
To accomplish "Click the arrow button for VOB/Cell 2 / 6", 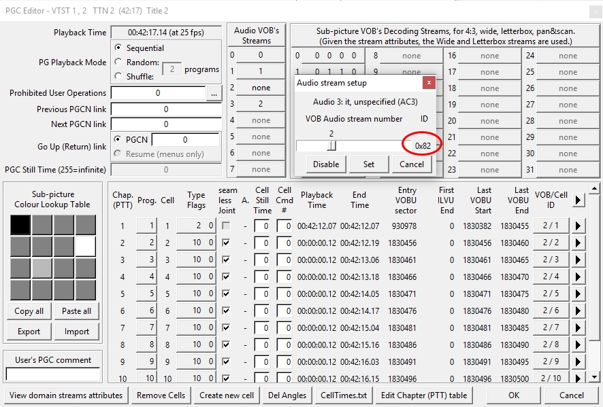I will point(578,311).
